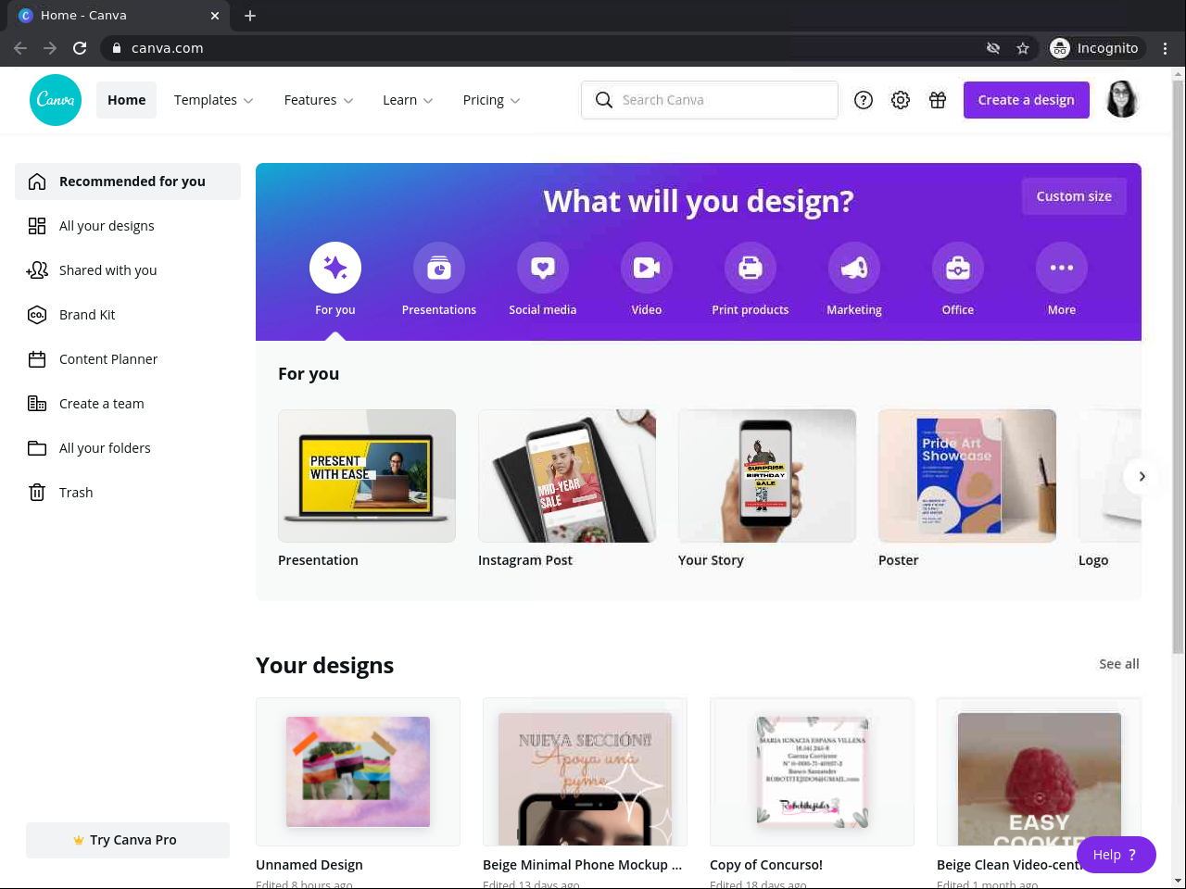This screenshot has width=1186, height=889.
Task: Bookmark this page with the star icon
Action: 1023,48
